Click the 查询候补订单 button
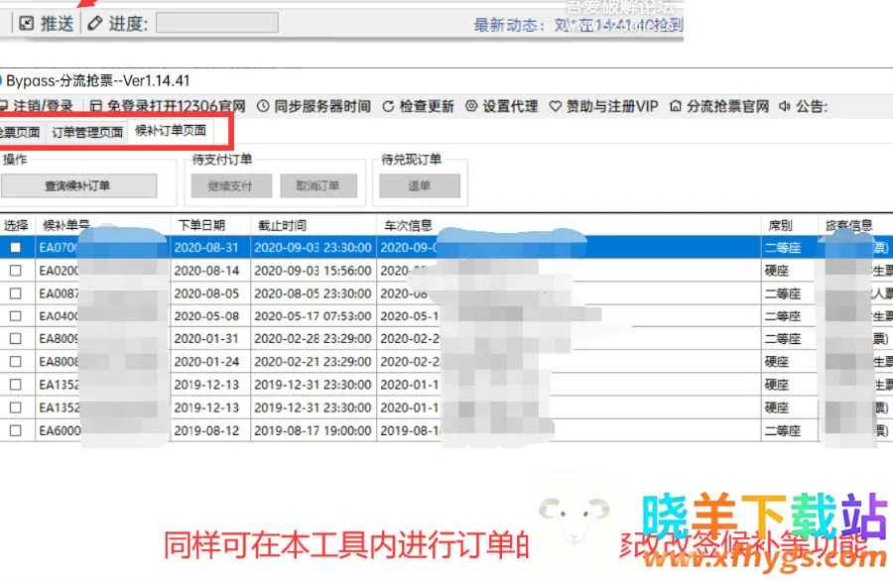Screen dimensions: 893x581 78,185
